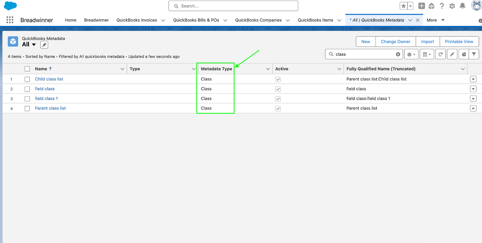Open the Parent class list record
482x243 pixels.
pos(50,108)
